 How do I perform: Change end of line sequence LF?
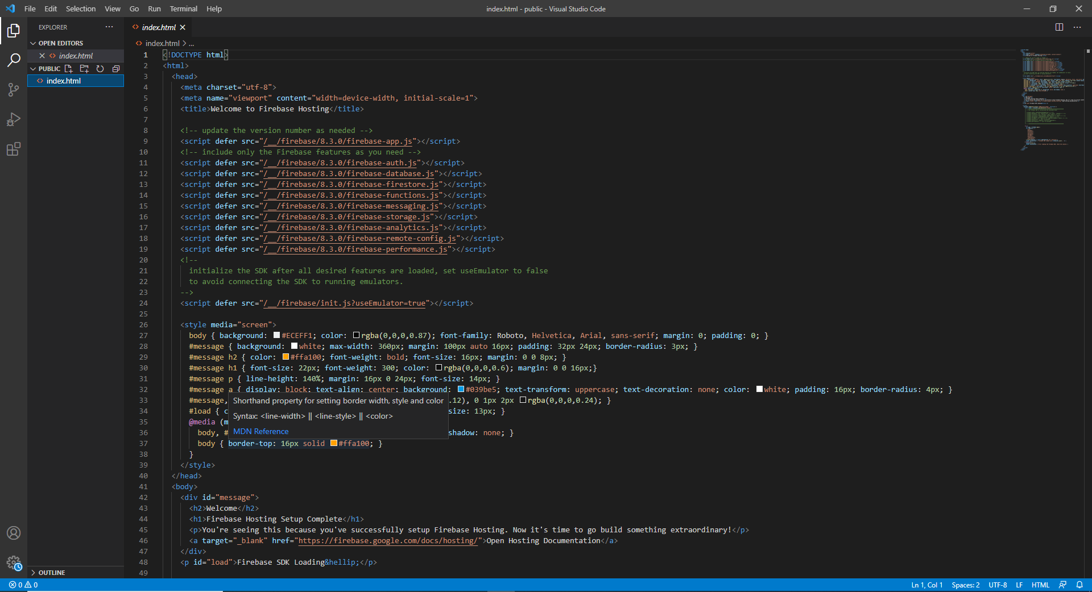(x=1019, y=585)
